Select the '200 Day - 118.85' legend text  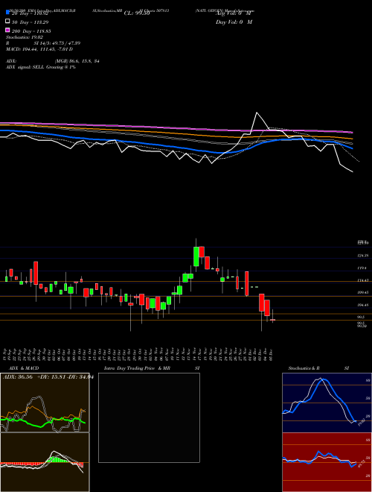[31, 31]
